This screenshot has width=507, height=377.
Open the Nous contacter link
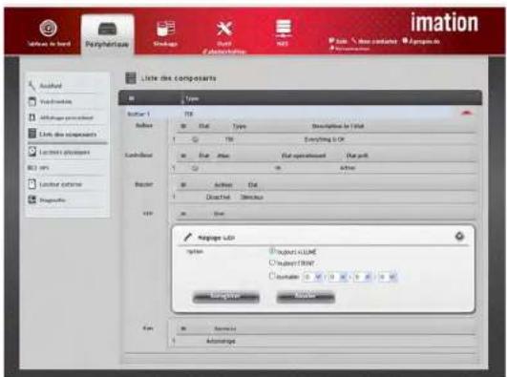374,41
